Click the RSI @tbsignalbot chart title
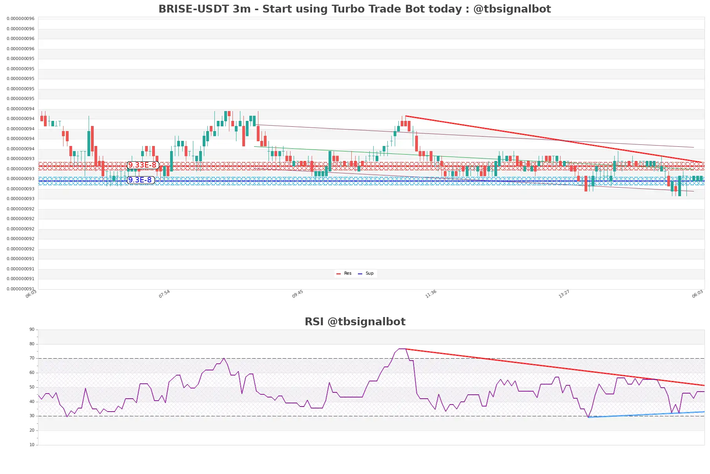The height and width of the screenshot is (474, 710). (355, 322)
